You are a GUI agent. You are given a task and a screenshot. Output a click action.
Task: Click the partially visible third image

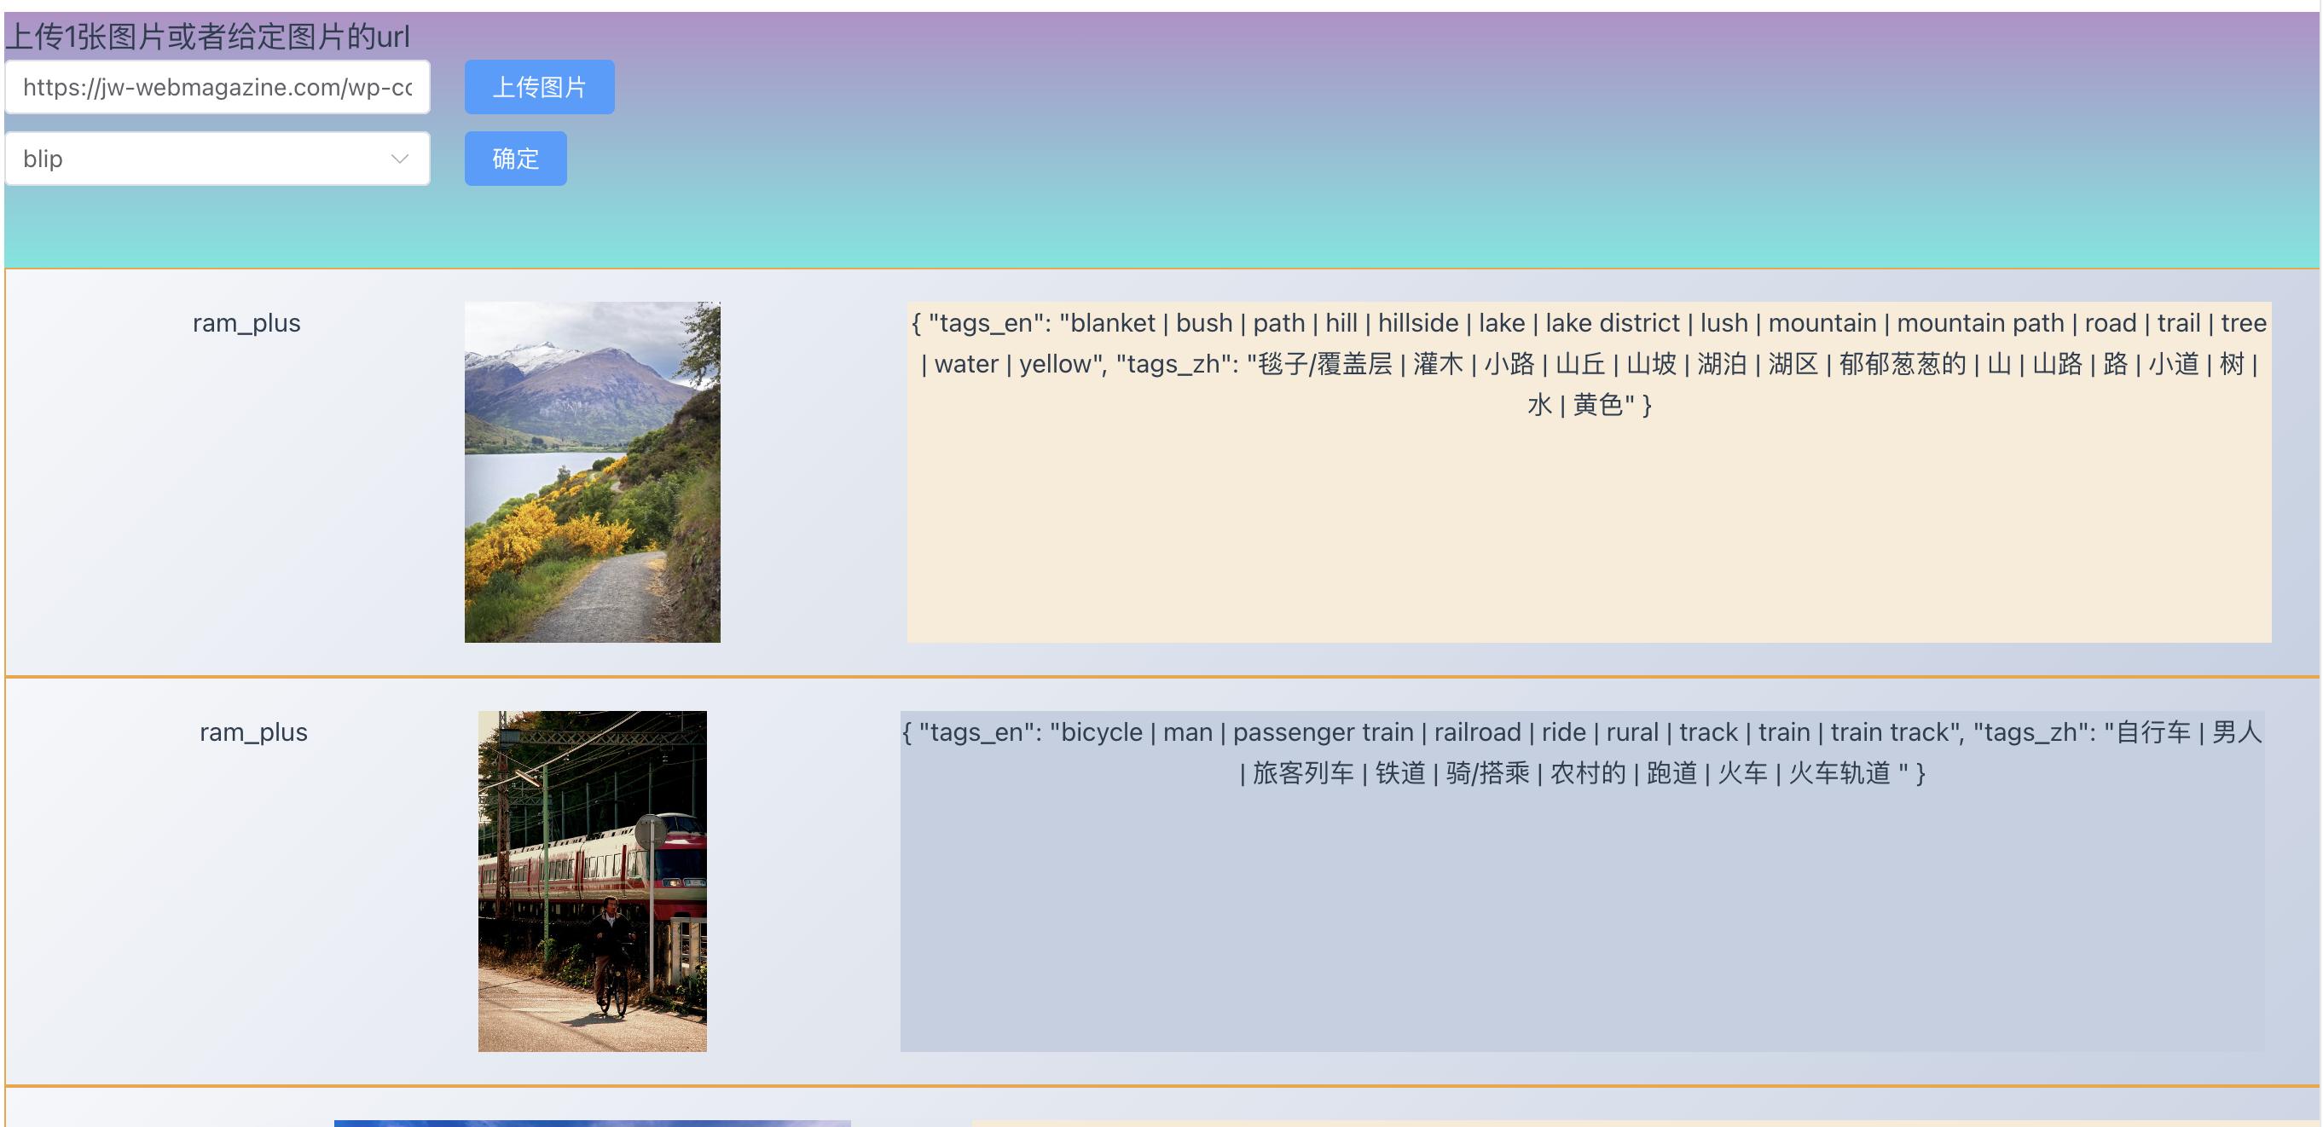click(x=592, y=1123)
